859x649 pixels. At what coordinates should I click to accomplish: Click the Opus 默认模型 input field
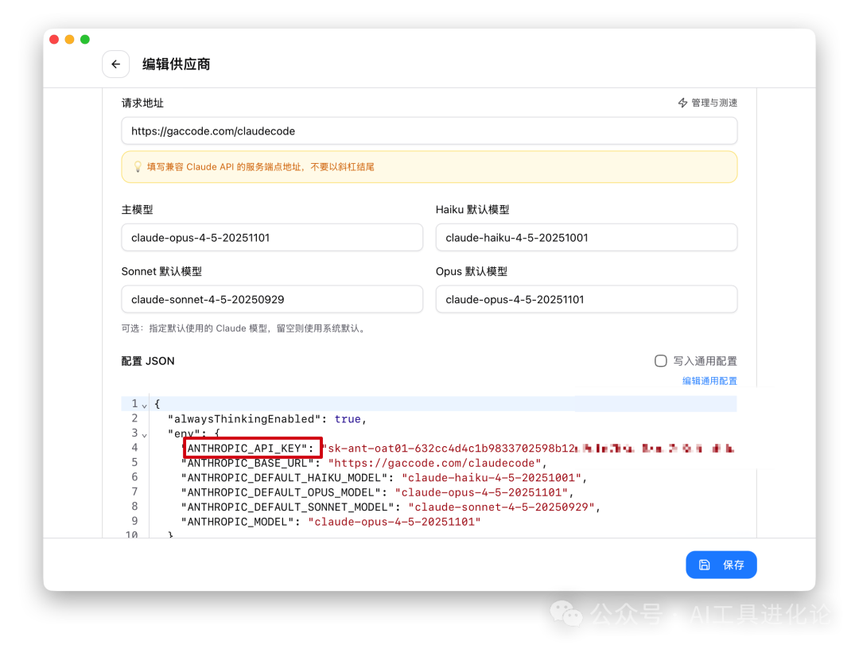click(586, 299)
